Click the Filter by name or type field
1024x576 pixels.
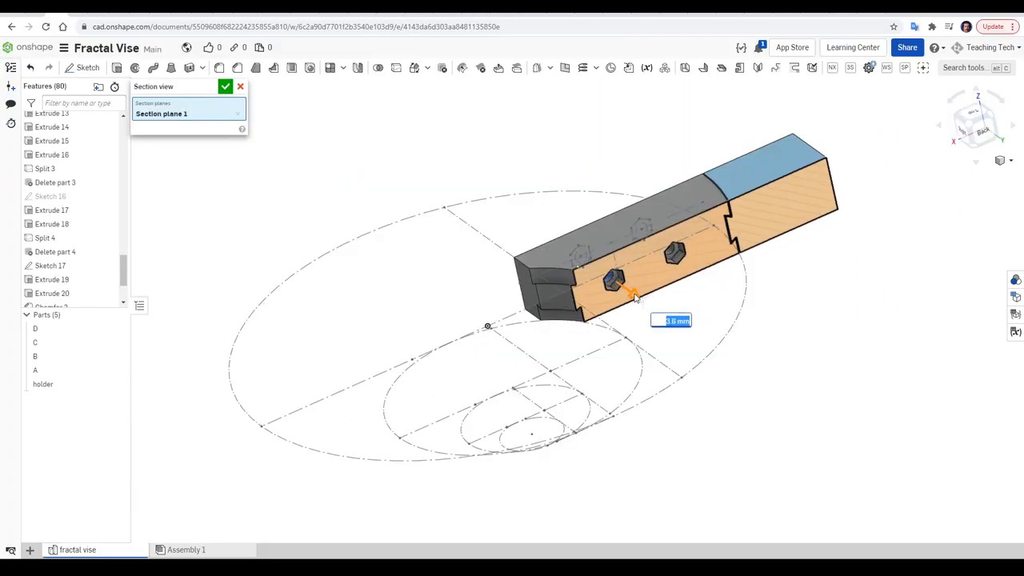[82, 103]
